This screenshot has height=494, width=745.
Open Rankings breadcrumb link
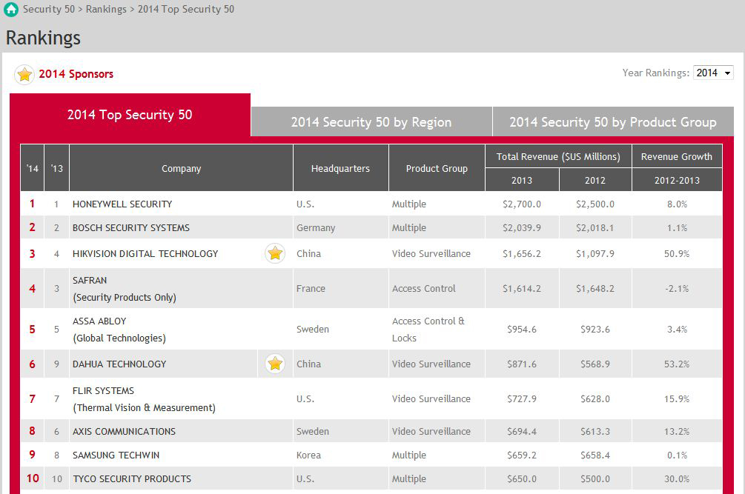106,10
